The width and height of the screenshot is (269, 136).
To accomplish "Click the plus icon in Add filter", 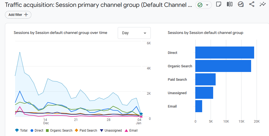I will (x=26, y=15).
